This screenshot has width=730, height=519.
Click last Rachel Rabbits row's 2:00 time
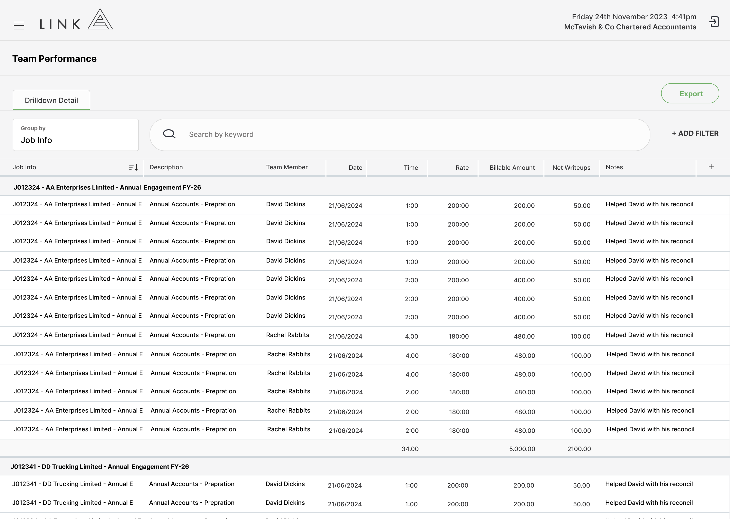(412, 431)
